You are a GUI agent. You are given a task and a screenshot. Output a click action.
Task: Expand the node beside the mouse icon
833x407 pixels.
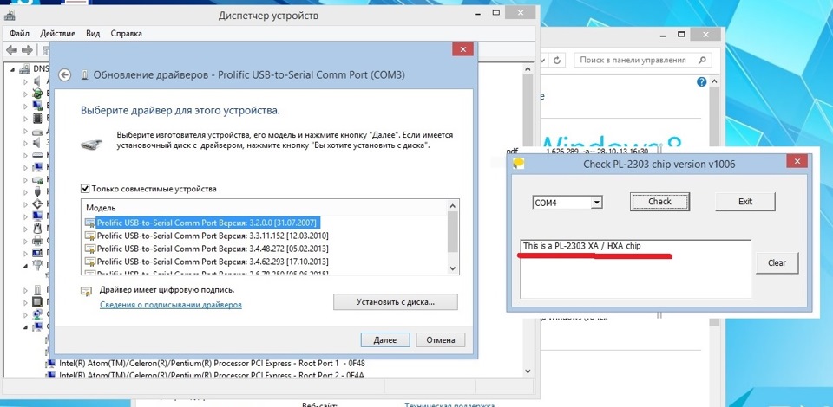coord(25,229)
